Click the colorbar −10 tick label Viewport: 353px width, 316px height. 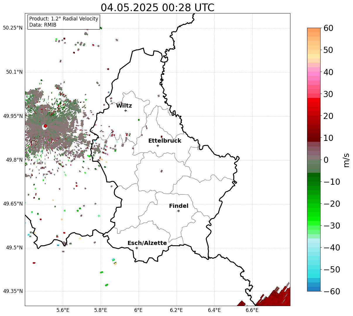tap(332, 182)
